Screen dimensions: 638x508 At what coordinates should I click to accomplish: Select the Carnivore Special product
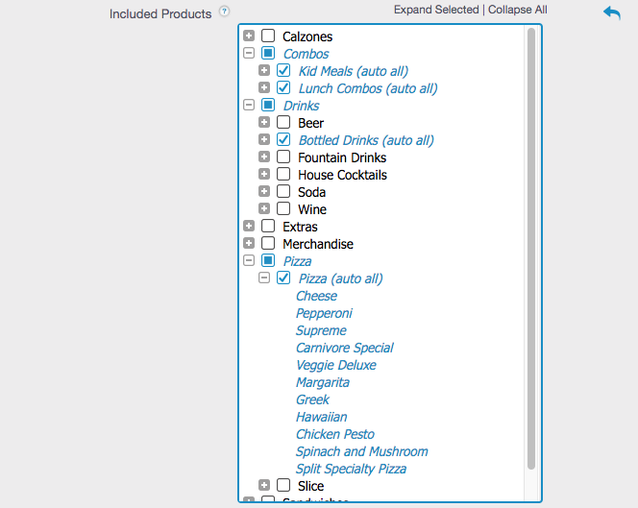(x=344, y=348)
